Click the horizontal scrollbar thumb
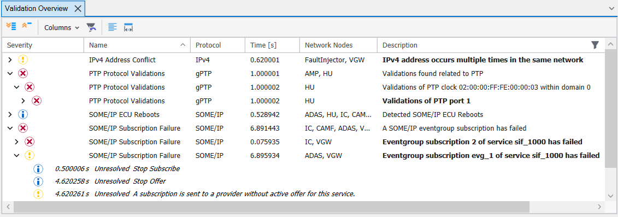The width and height of the screenshot is (618, 217). coord(272,207)
